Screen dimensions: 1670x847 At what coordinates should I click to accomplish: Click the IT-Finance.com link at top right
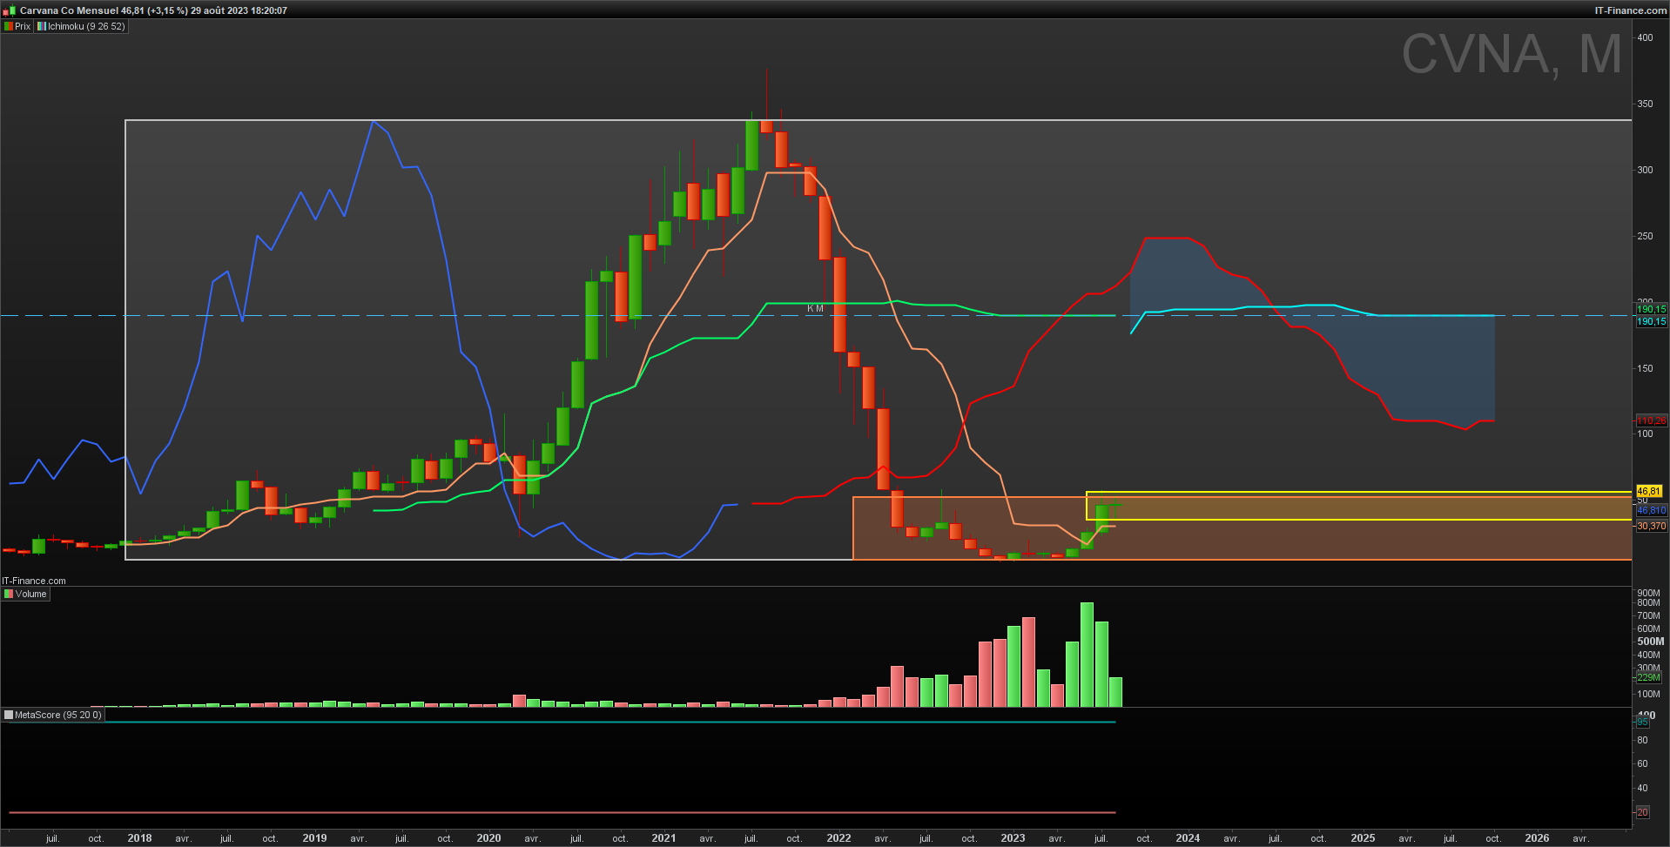(1630, 10)
